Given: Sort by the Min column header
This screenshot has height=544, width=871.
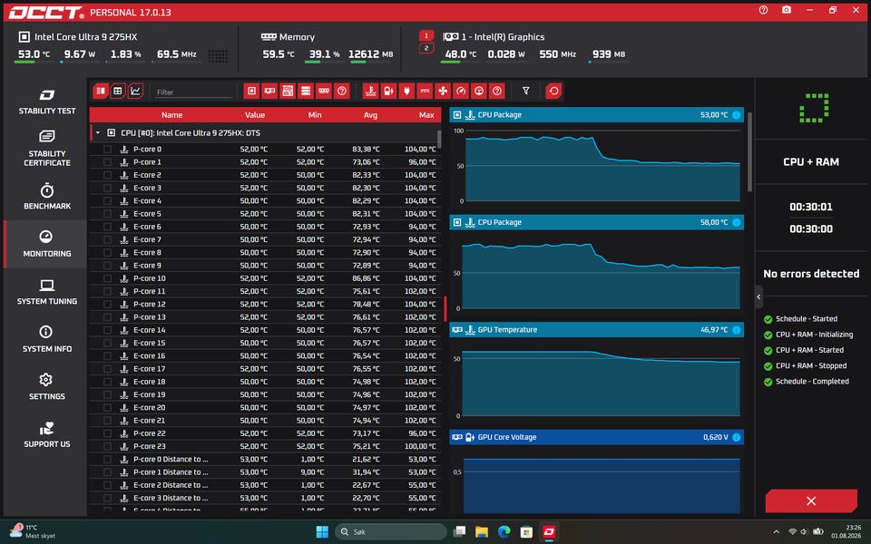Looking at the screenshot, I should (315, 115).
